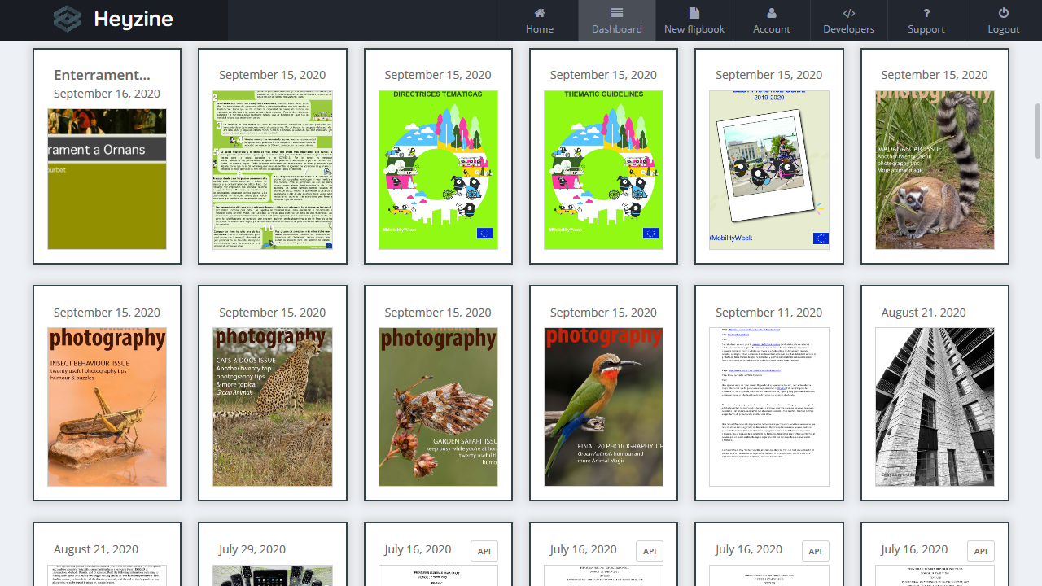Image resolution: width=1042 pixels, height=586 pixels.
Task: Click the Heyzine brand name text
Action: pos(134,20)
